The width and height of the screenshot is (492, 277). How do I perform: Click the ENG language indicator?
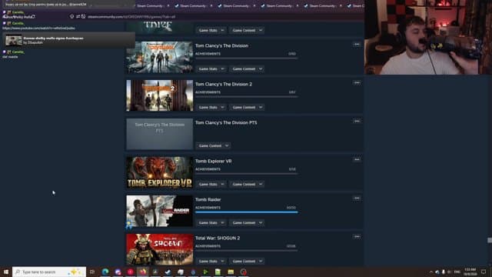tap(457, 272)
